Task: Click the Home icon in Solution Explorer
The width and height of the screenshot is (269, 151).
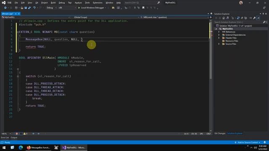Action: pyautogui.click(x=224, y=18)
